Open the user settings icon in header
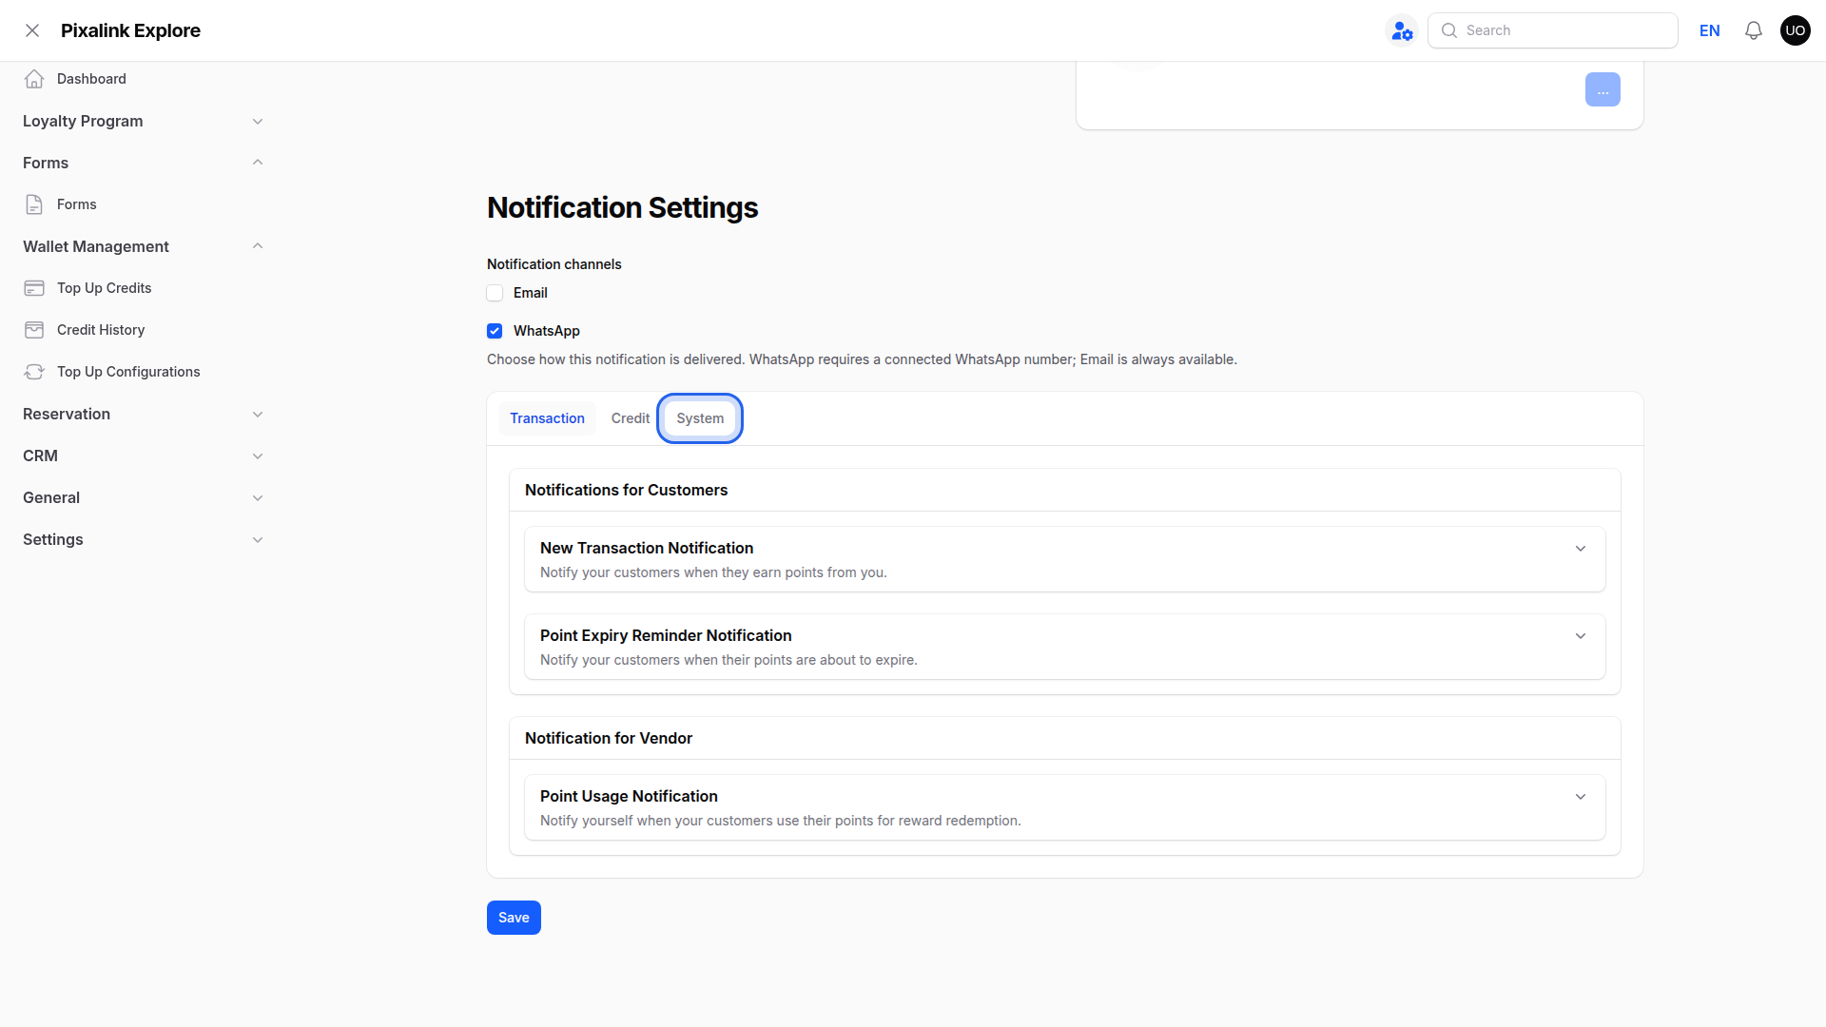Screen dimensions: 1826x1027 pos(1402,30)
